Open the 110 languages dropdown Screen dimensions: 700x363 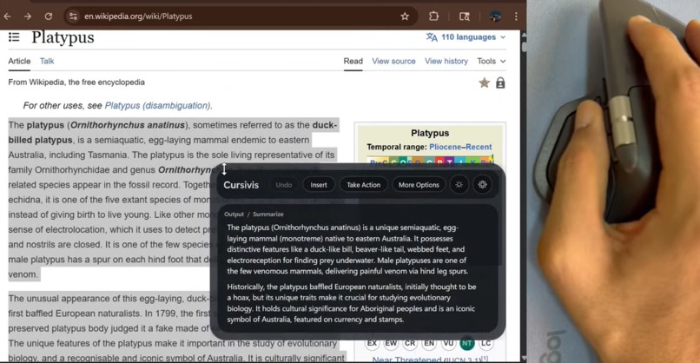[x=466, y=37]
